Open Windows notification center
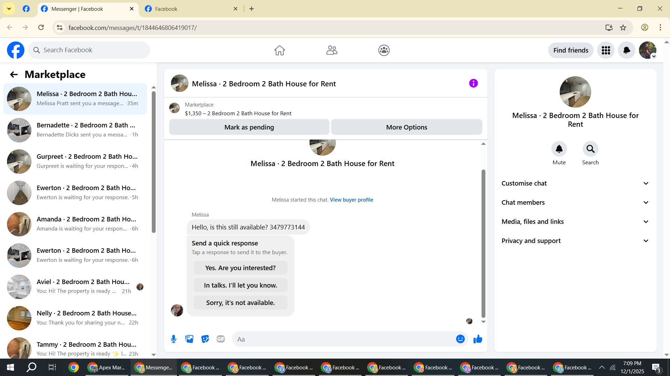 click(x=656, y=368)
